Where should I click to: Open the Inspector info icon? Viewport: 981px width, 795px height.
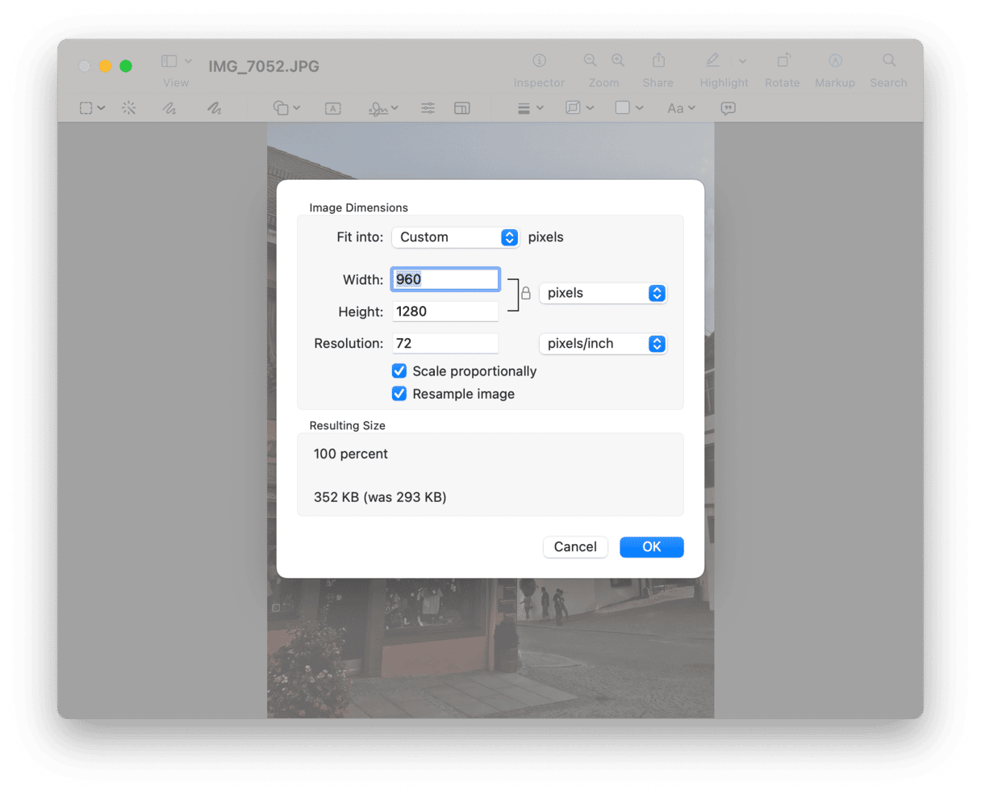click(x=539, y=61)
